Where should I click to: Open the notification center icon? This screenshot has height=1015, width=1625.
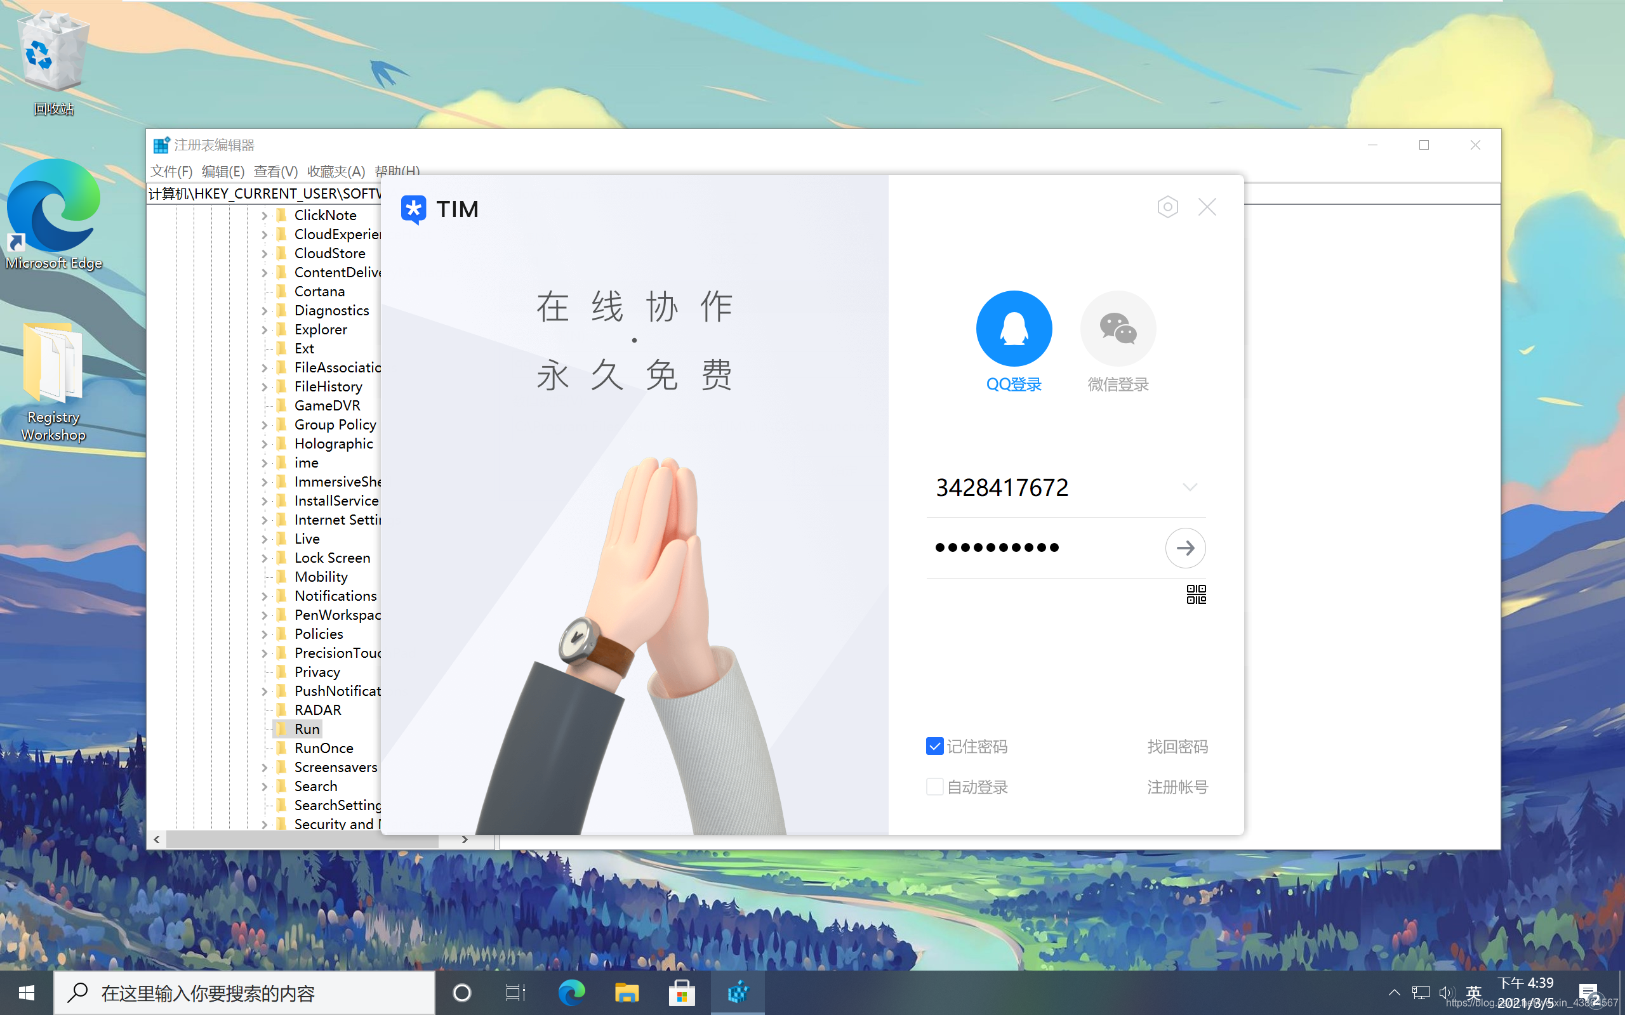1589,993
